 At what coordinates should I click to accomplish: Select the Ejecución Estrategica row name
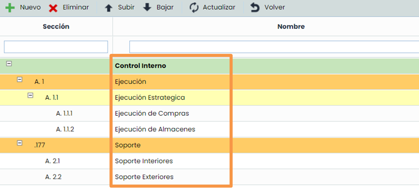[x=150, y=98]
